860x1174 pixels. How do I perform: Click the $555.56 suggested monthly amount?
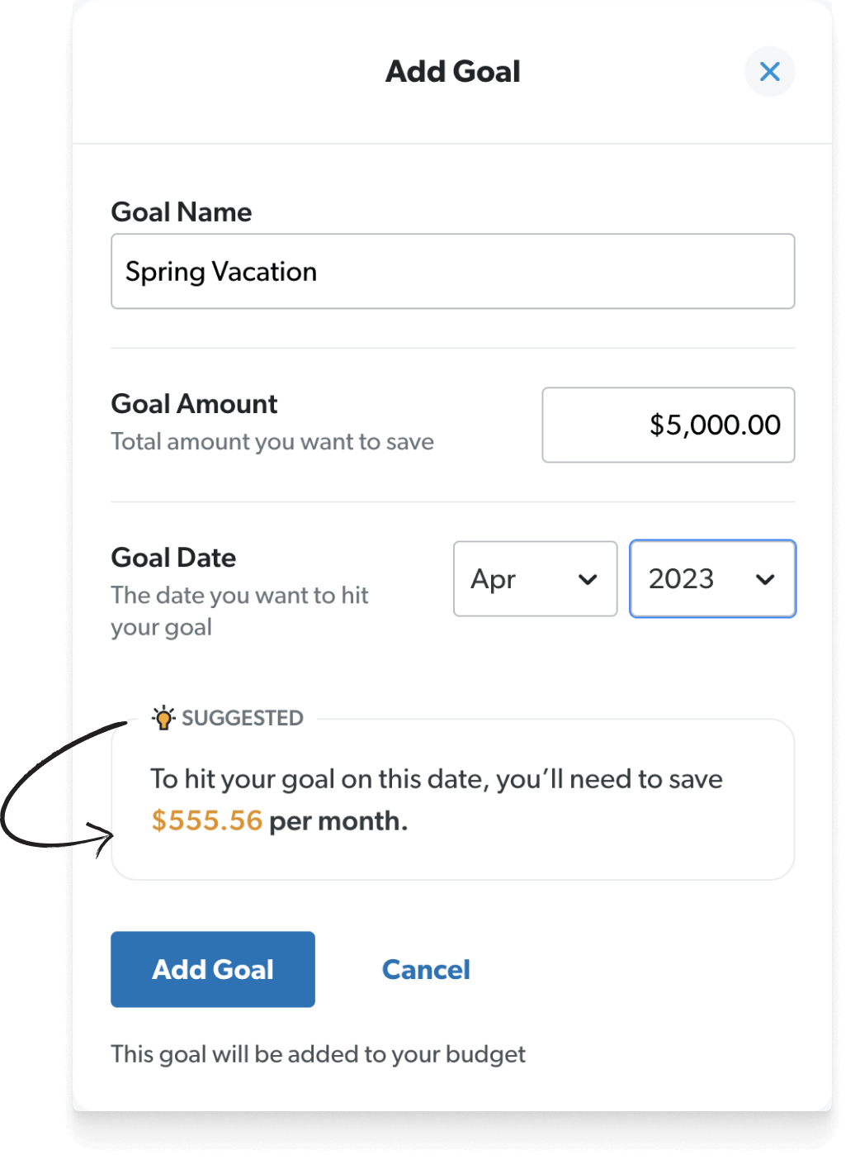coord(206,820)
